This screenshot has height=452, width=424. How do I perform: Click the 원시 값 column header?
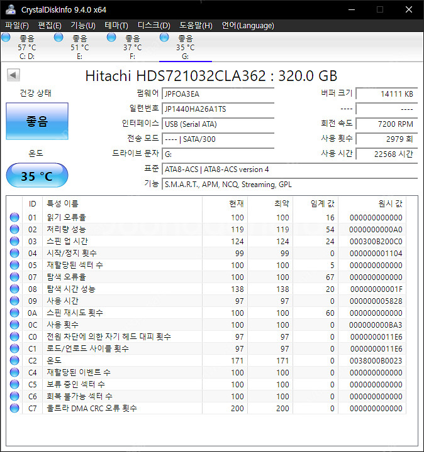pyautogui.click(x=372, y=204)
